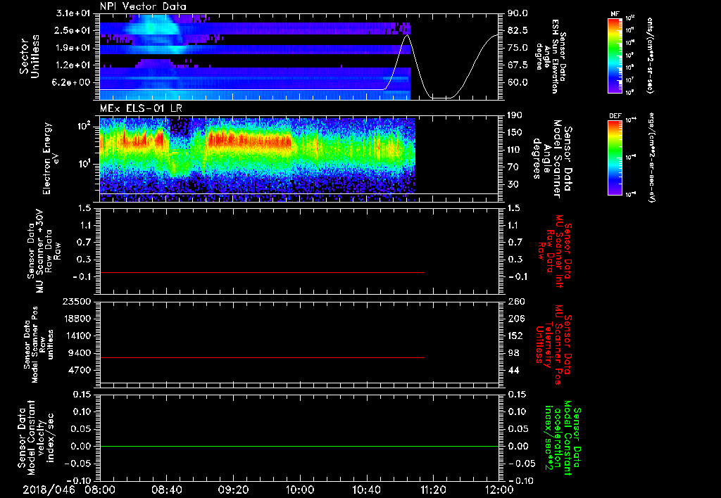
Task: Click the "ergs/(cm**2-sr-sec-eV)" units label
Action: (651, 158)
